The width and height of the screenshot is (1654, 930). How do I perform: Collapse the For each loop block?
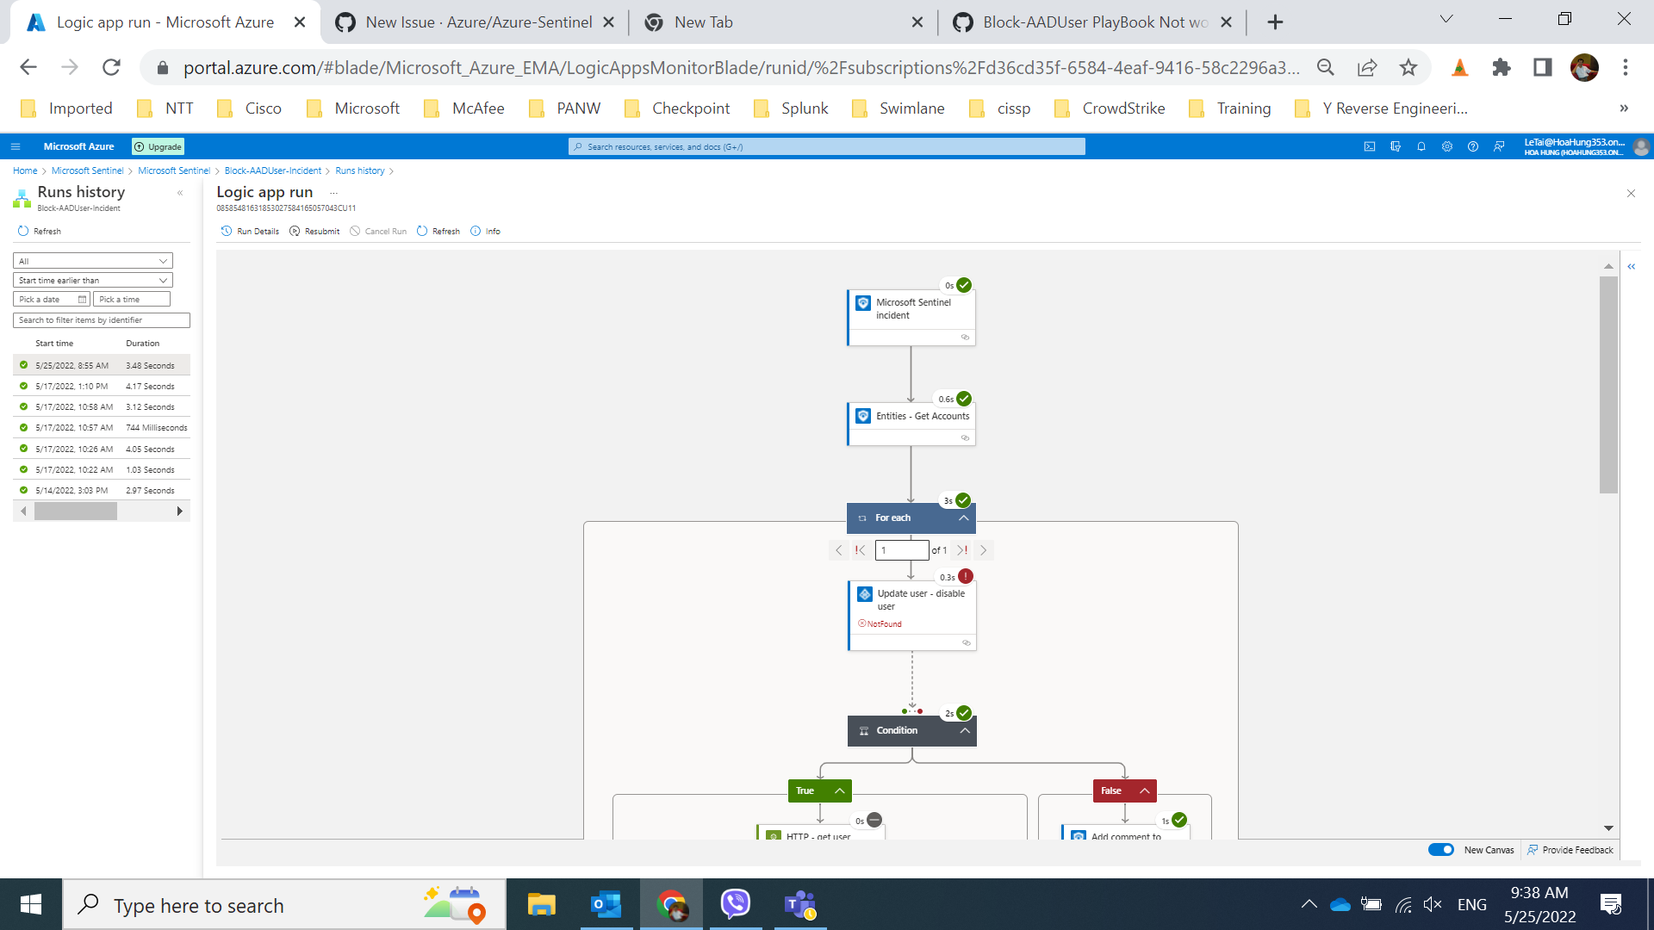click(963, 518)
